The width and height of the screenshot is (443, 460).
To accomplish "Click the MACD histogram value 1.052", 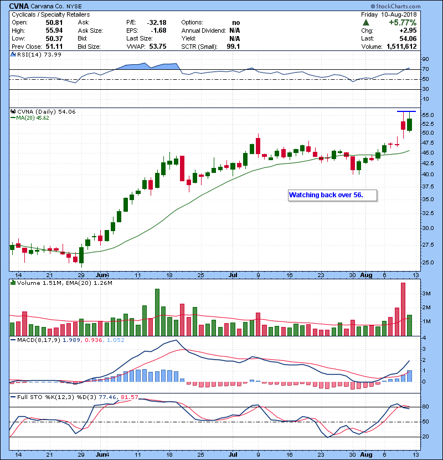I will (x=116, y=340).
